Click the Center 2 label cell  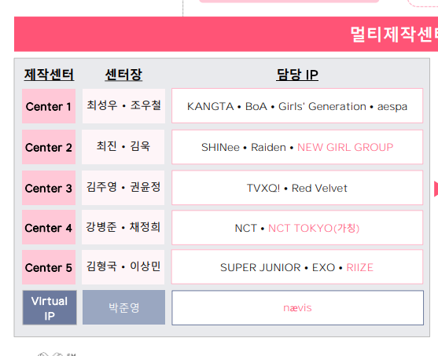coord(49,147)
